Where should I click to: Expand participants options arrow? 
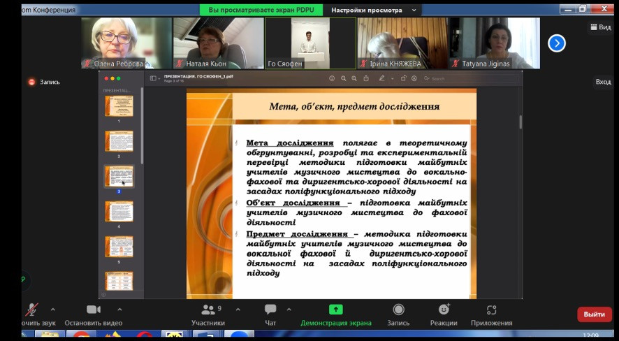tap(238, 310)
